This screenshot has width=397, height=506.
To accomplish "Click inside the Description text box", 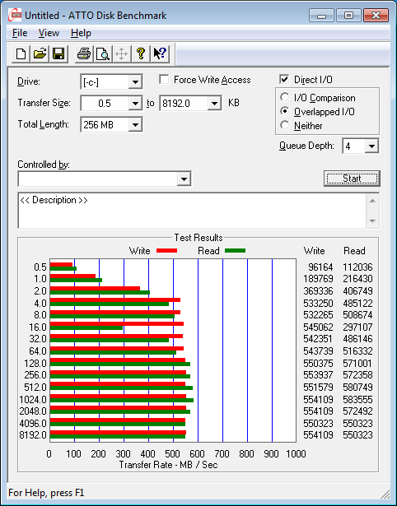I will 192,211.
